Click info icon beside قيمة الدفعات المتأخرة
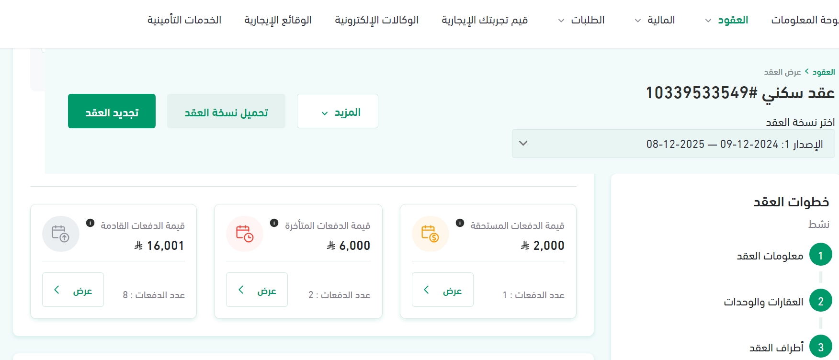839x360 pixels. tap(274, 223)
